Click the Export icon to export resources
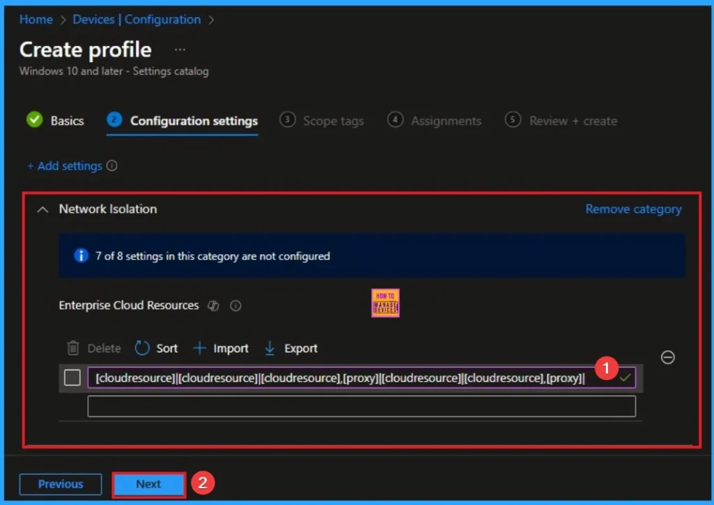The image size is (714, 505). (271, 348)
